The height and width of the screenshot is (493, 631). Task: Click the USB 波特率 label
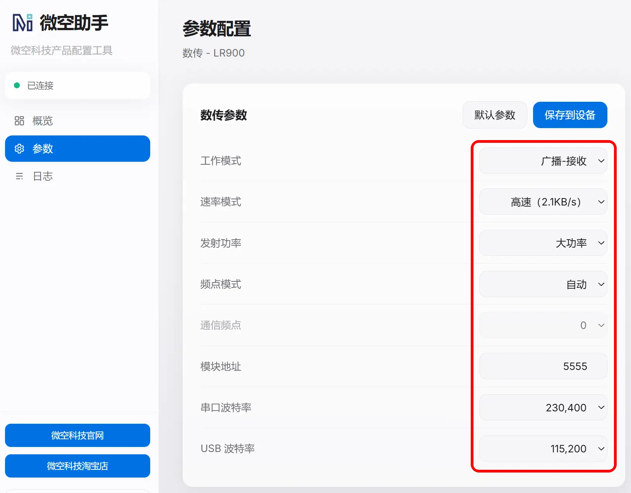click(x=228, y=448)
